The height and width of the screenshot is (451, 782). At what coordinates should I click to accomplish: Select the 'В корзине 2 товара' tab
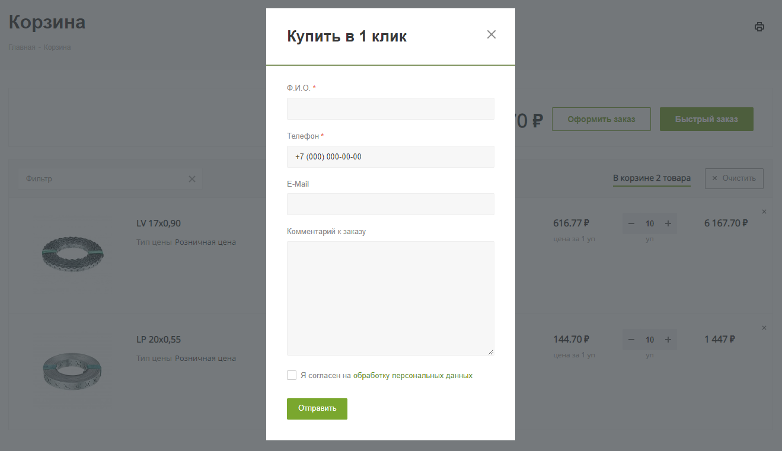(652, 178)
